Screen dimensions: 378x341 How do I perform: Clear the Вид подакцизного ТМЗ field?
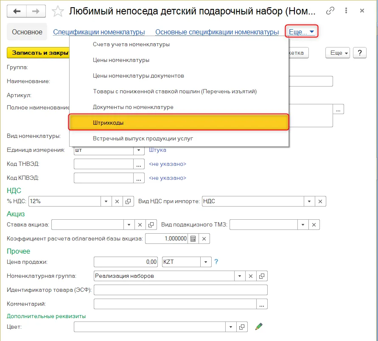coord(314,225)
